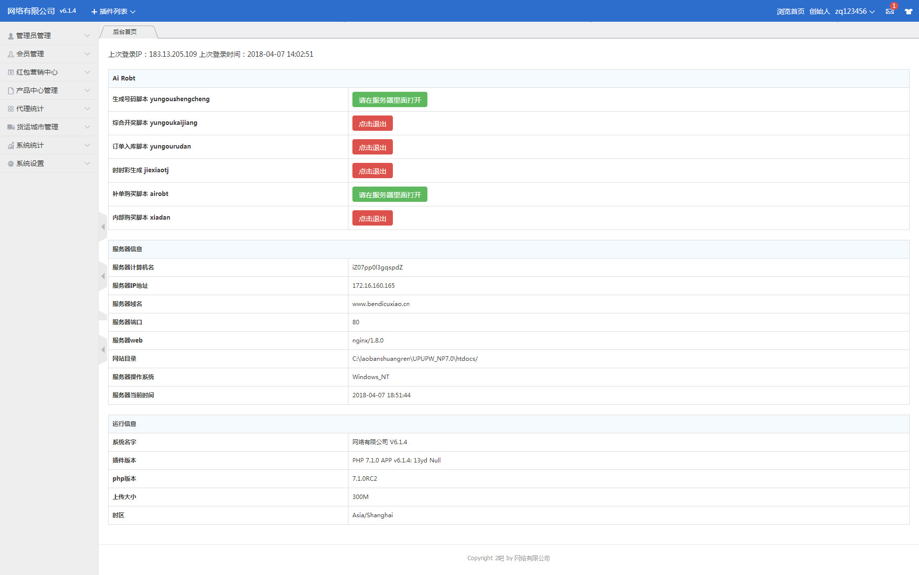
Task: Select the 后台首页 tab
Action: pos(125,32)
